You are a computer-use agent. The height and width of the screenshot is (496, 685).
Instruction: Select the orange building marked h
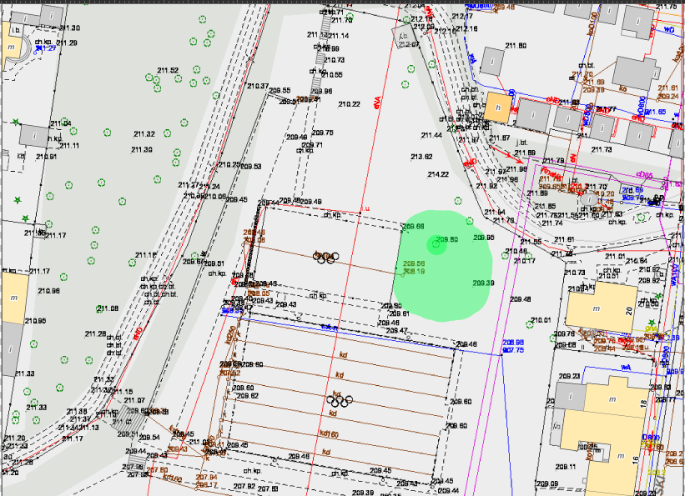[499, 107]
